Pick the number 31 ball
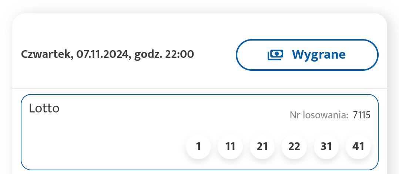399x174 pixels. tap(326, 147)
